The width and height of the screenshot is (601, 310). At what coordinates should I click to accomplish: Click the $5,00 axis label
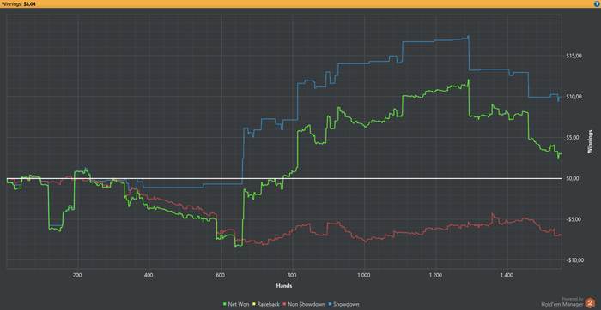[x=572, y=138]
